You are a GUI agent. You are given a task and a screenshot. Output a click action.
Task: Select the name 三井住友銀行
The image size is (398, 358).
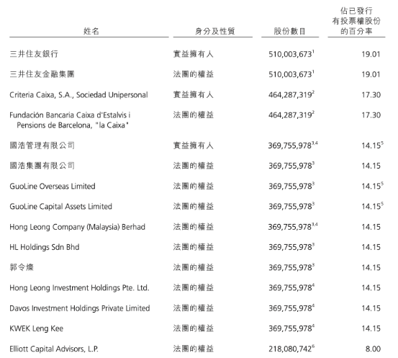tap(34, 54)
